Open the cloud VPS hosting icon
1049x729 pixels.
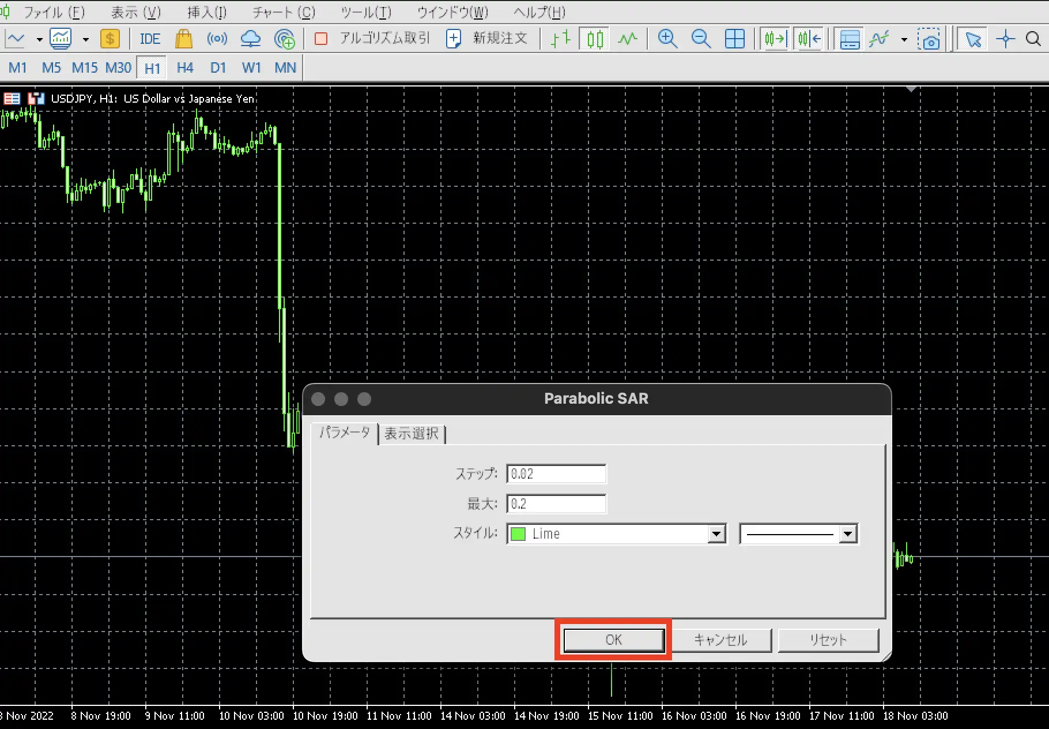point(250,39)
